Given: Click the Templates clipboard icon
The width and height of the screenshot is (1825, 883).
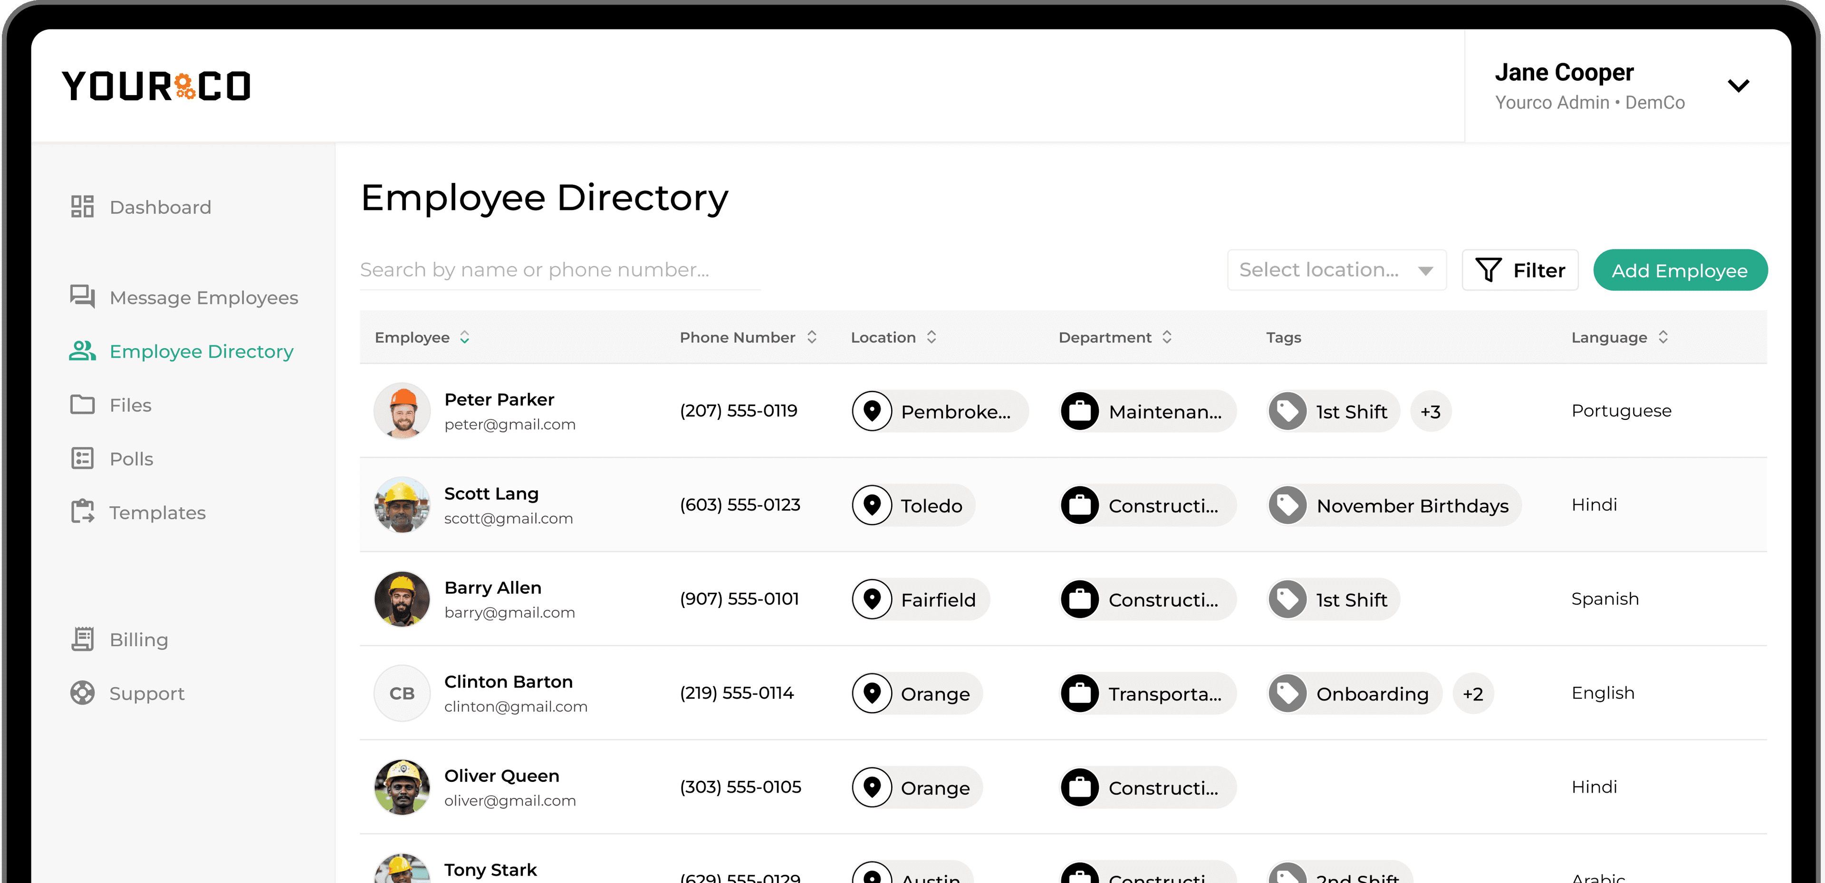Looking at the screenshot, I should click(82, 511).
